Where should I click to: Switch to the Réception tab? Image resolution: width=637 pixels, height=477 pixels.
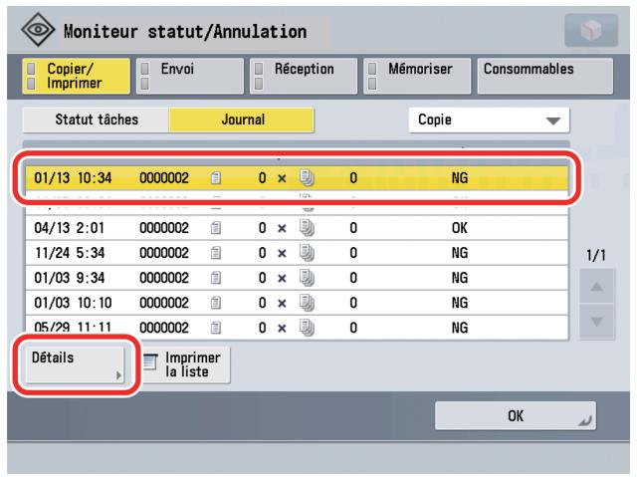pos(304,77)
